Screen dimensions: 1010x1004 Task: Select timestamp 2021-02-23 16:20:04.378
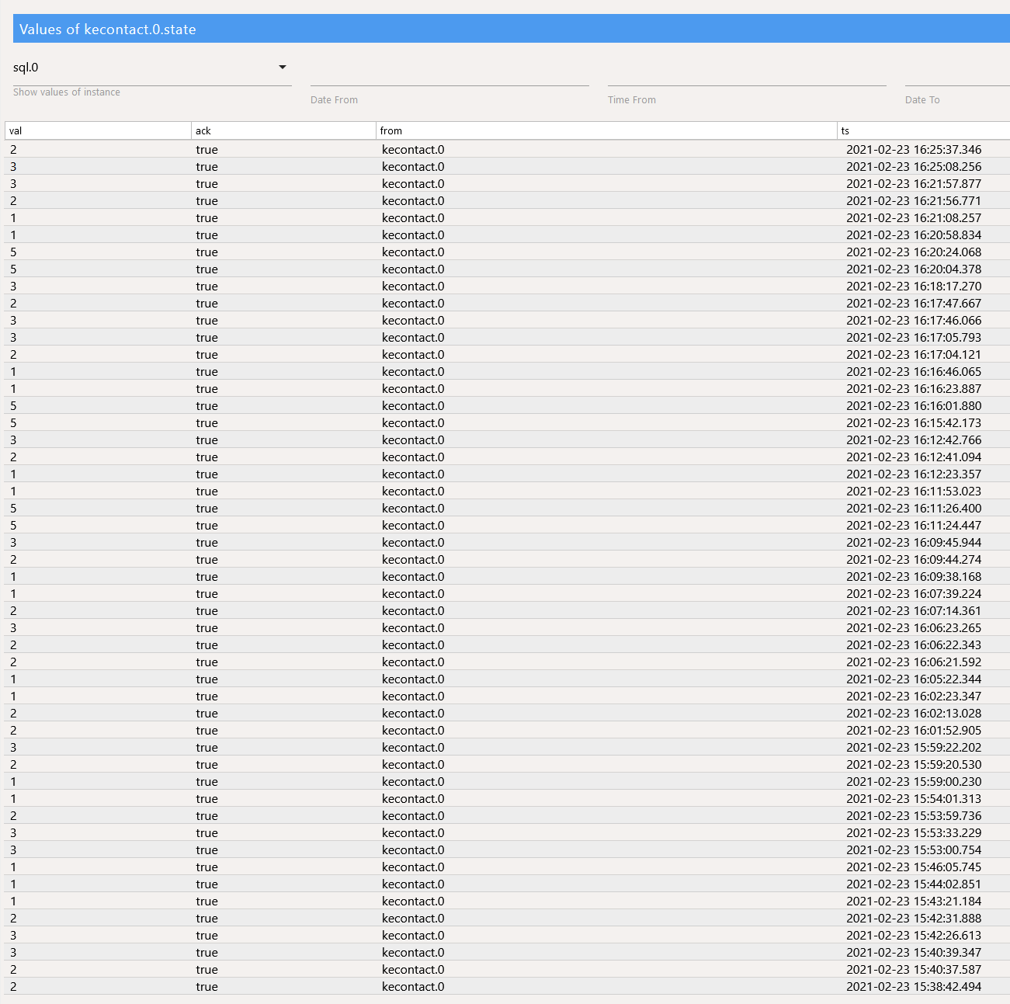tap(914, 269)
